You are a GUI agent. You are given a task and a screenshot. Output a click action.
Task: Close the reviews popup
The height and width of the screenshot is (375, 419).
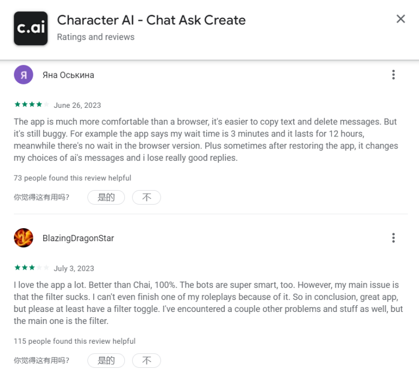pyautogui.click(x=401, y=19)
